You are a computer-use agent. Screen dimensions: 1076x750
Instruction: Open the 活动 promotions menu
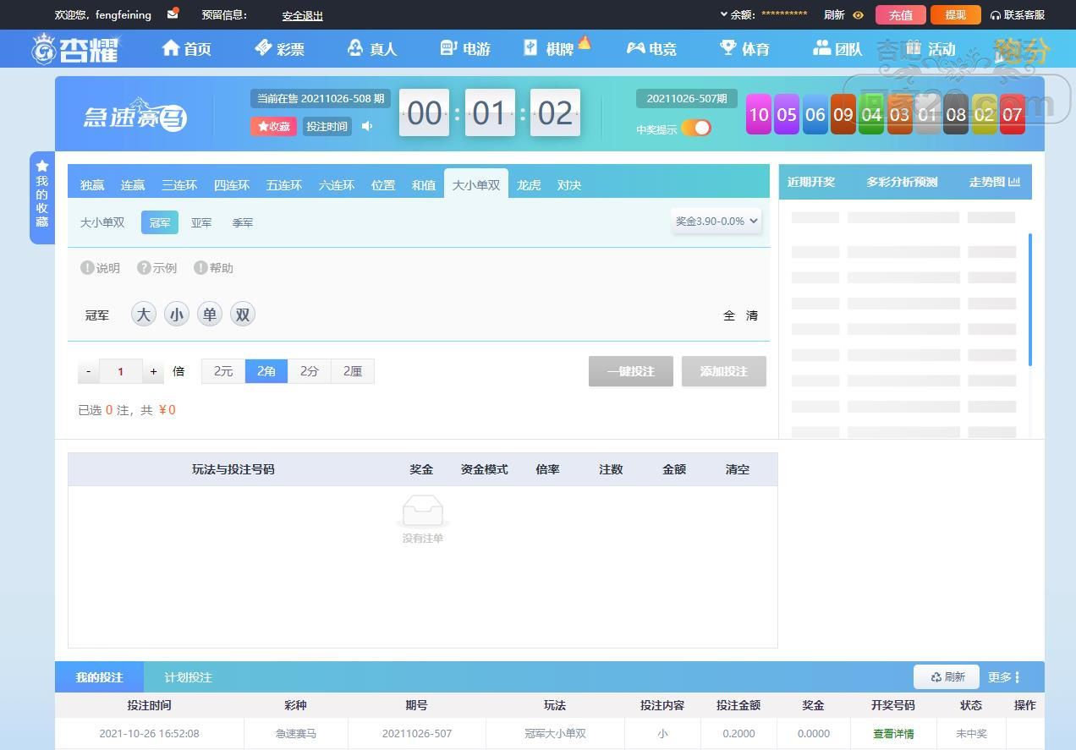click(x=931, y=49)
